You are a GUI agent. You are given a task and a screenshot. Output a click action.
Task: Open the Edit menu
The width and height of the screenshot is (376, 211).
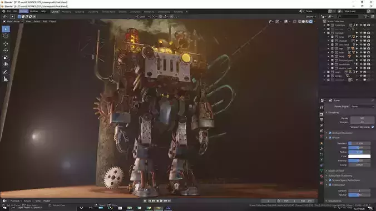16,11
